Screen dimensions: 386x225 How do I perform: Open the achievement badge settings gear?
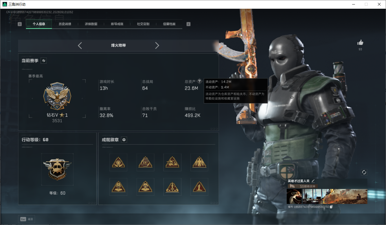(x=124, y=140)
